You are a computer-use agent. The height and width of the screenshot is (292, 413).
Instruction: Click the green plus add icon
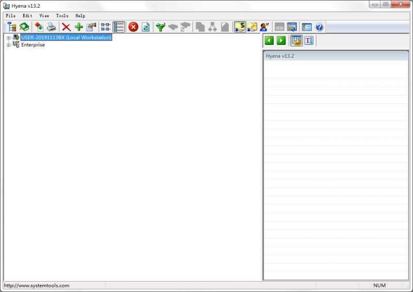79,27
